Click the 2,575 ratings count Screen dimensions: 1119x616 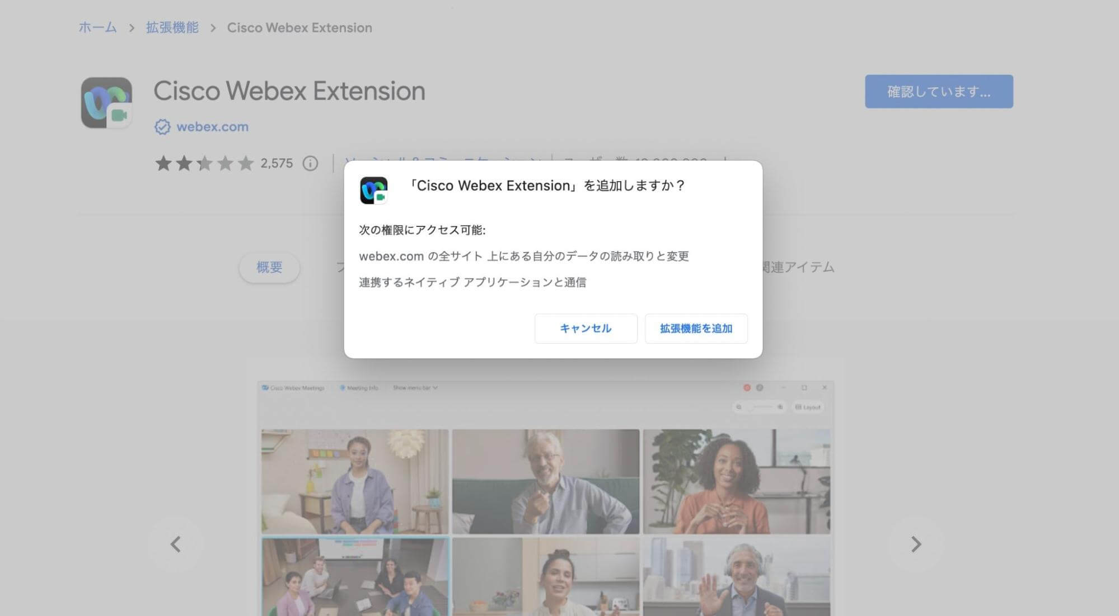(x=277, y=163)
